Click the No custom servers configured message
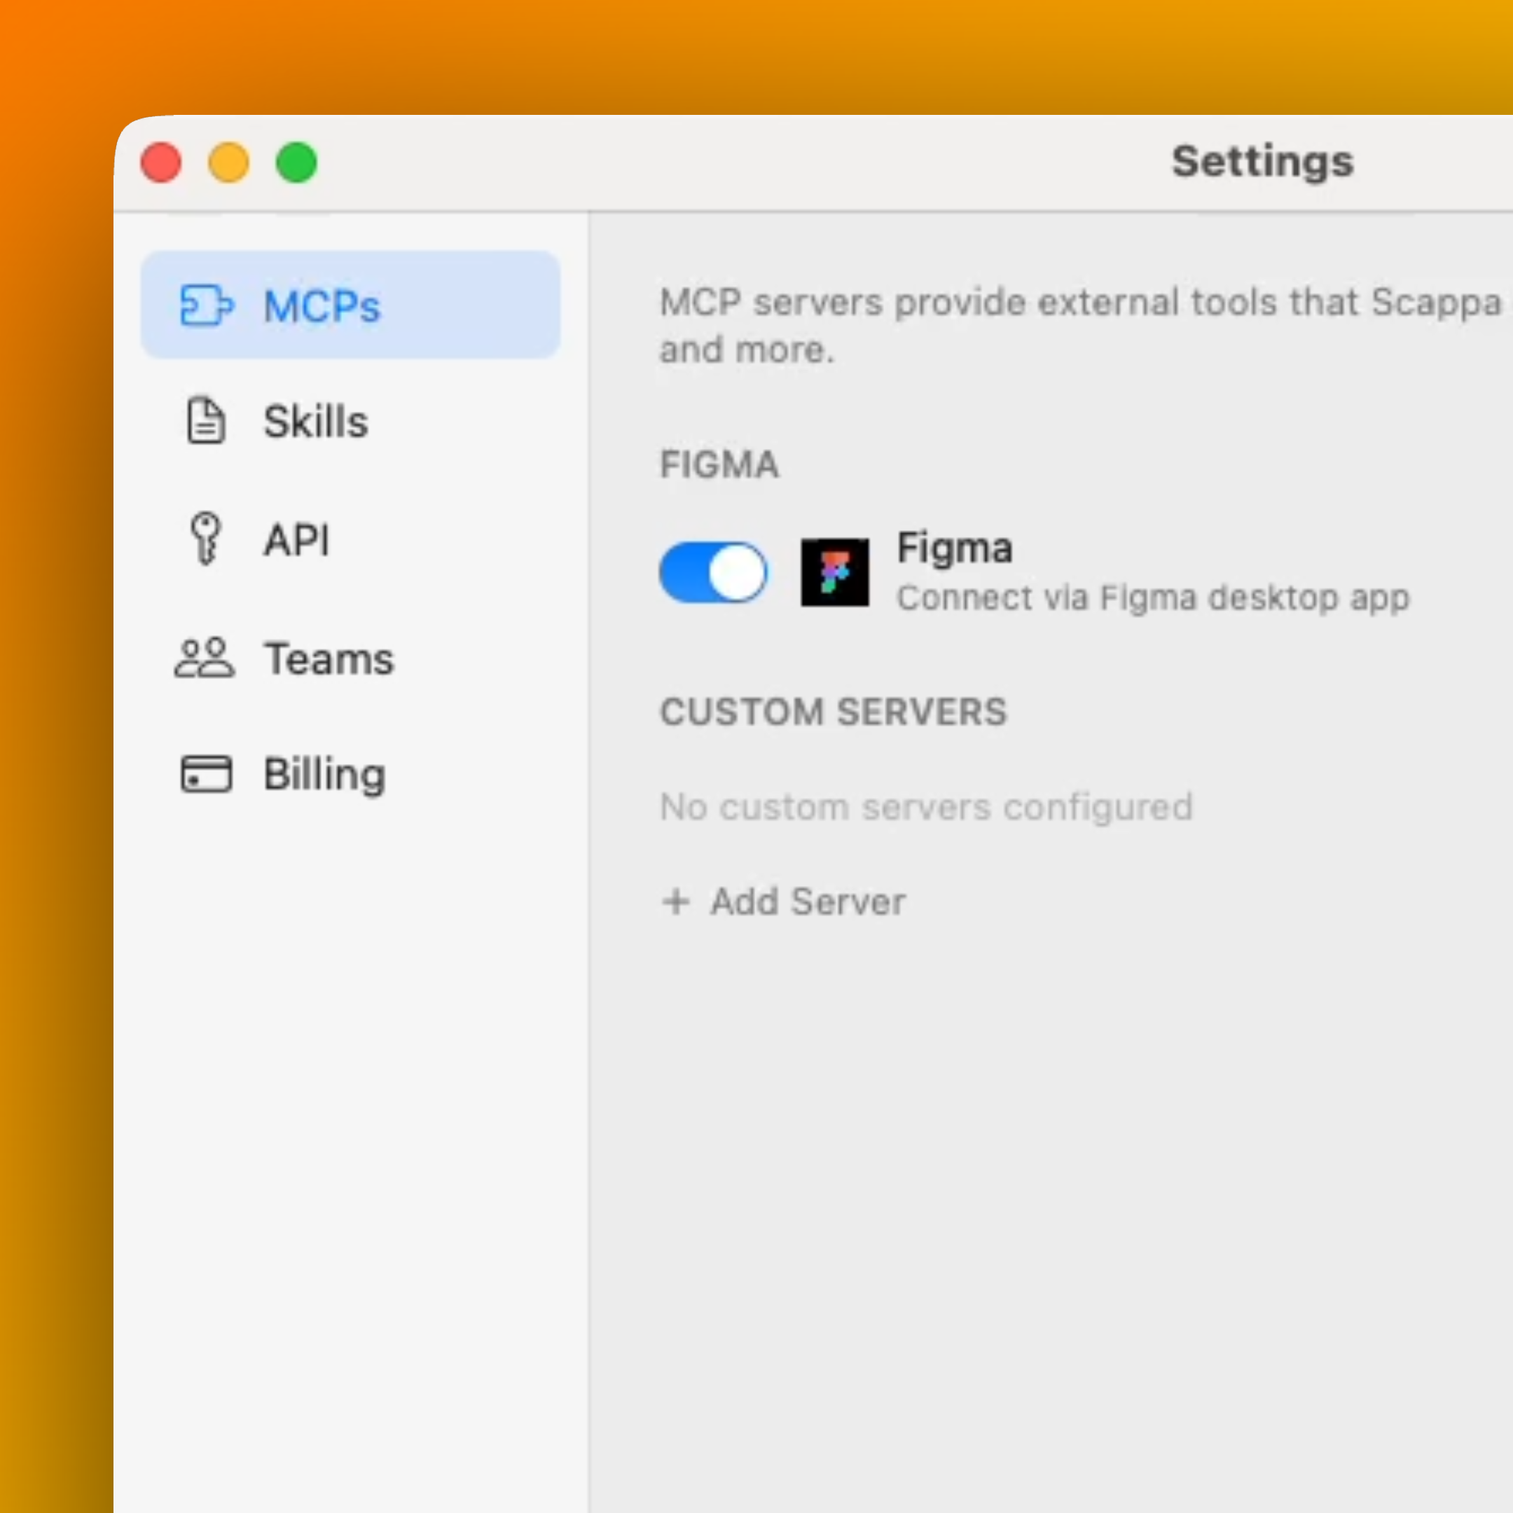1513x1513 pixels. [x=925, y=807]
